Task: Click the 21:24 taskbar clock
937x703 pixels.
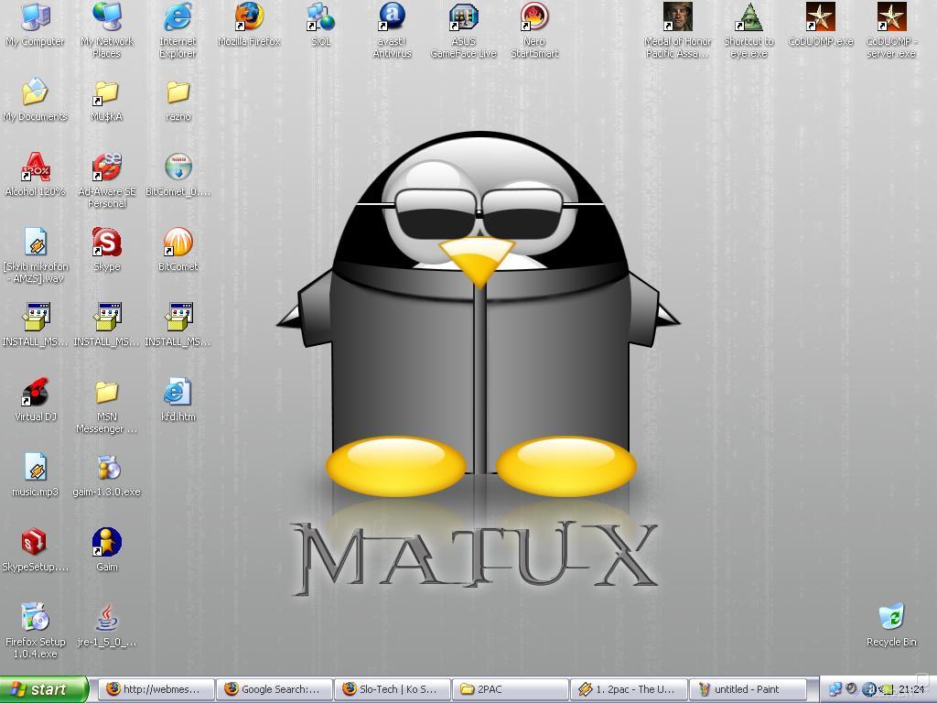Action: click(x=912, y=690)
